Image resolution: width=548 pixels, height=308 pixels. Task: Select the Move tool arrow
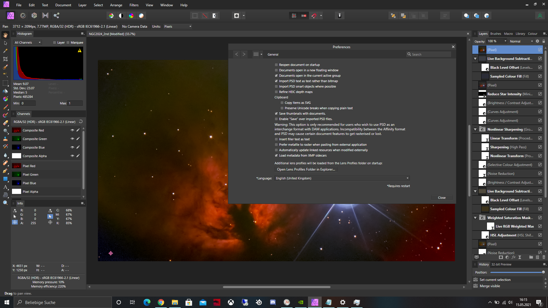[5, 43]
